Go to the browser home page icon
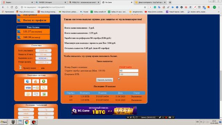222x125 pixels. [x=16, y=7]
